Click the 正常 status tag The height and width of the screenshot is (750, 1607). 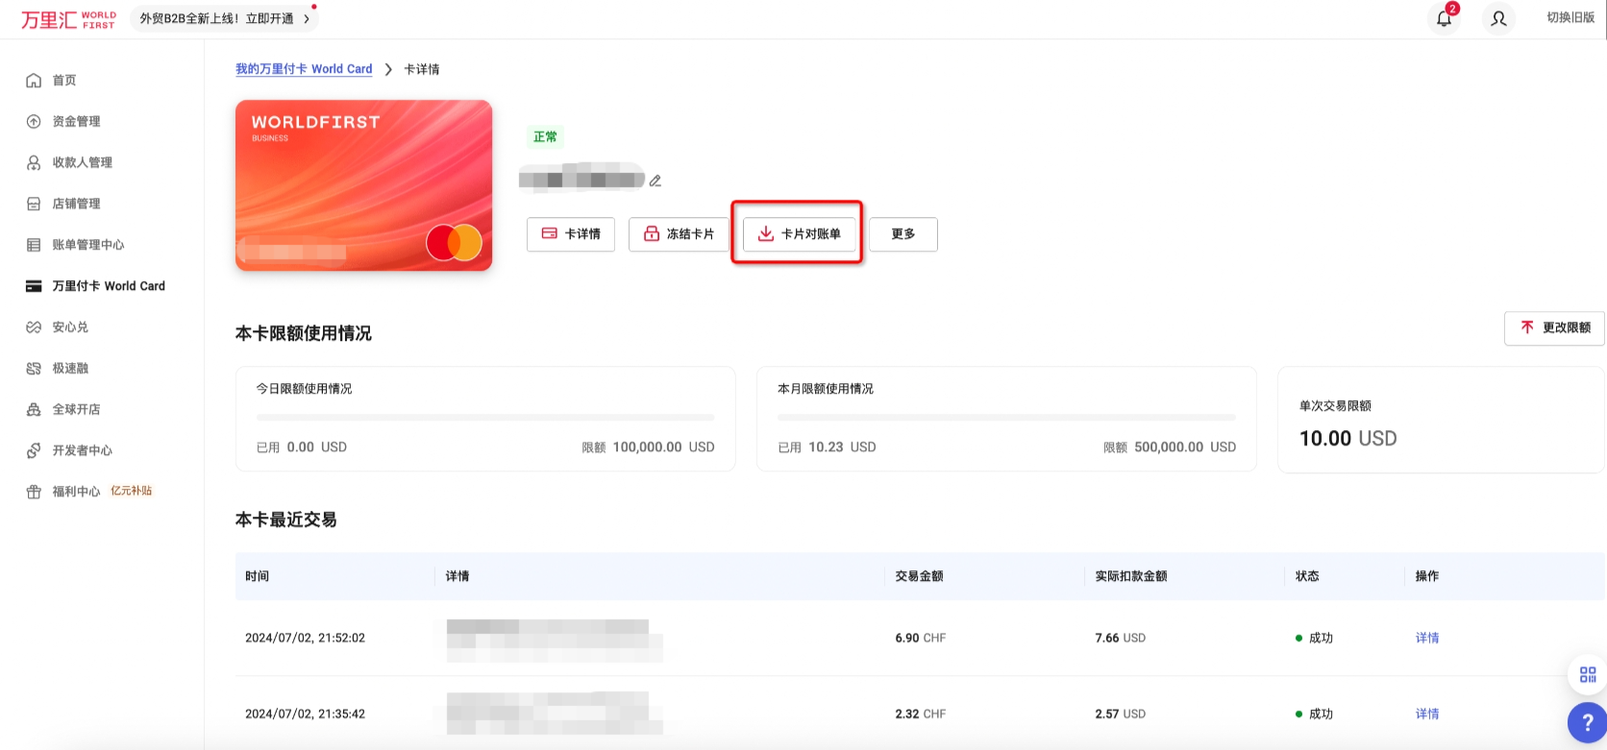545,136
